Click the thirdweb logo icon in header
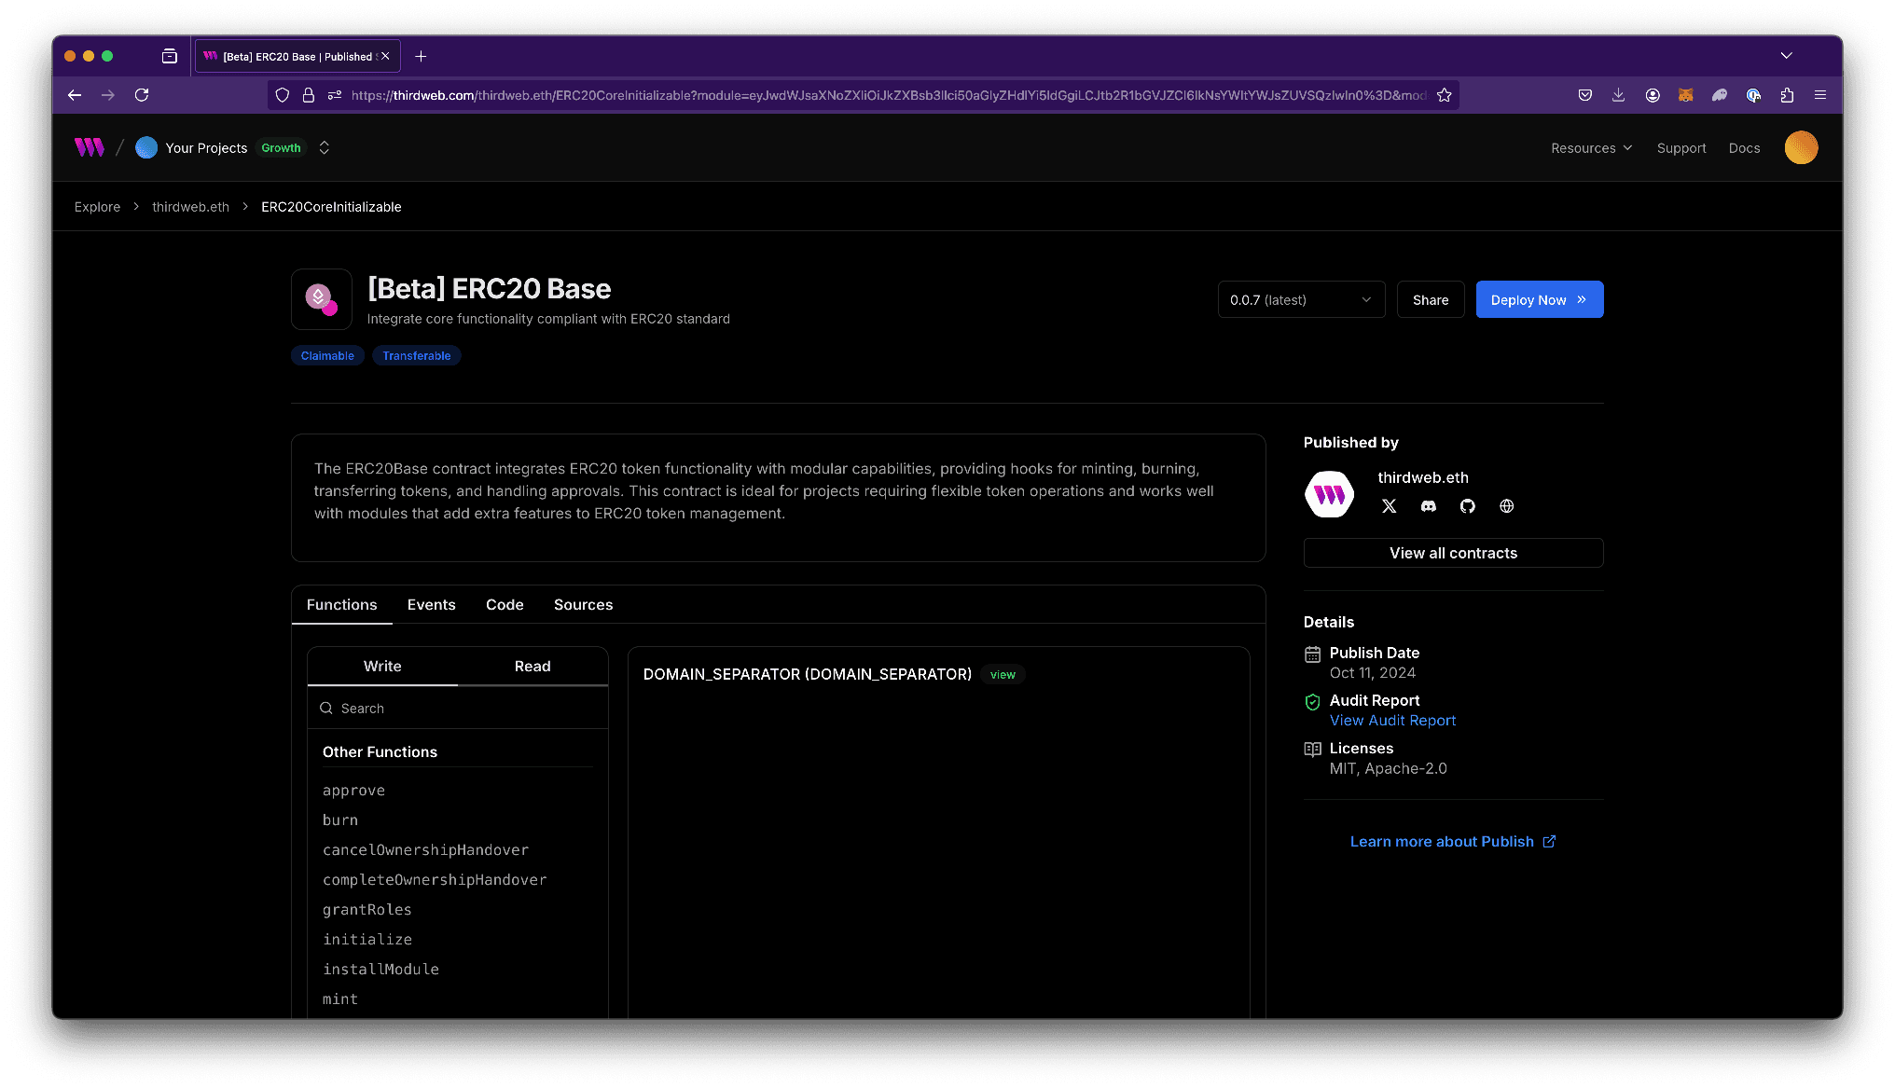 pyautogui.click(x=91, y=147)
